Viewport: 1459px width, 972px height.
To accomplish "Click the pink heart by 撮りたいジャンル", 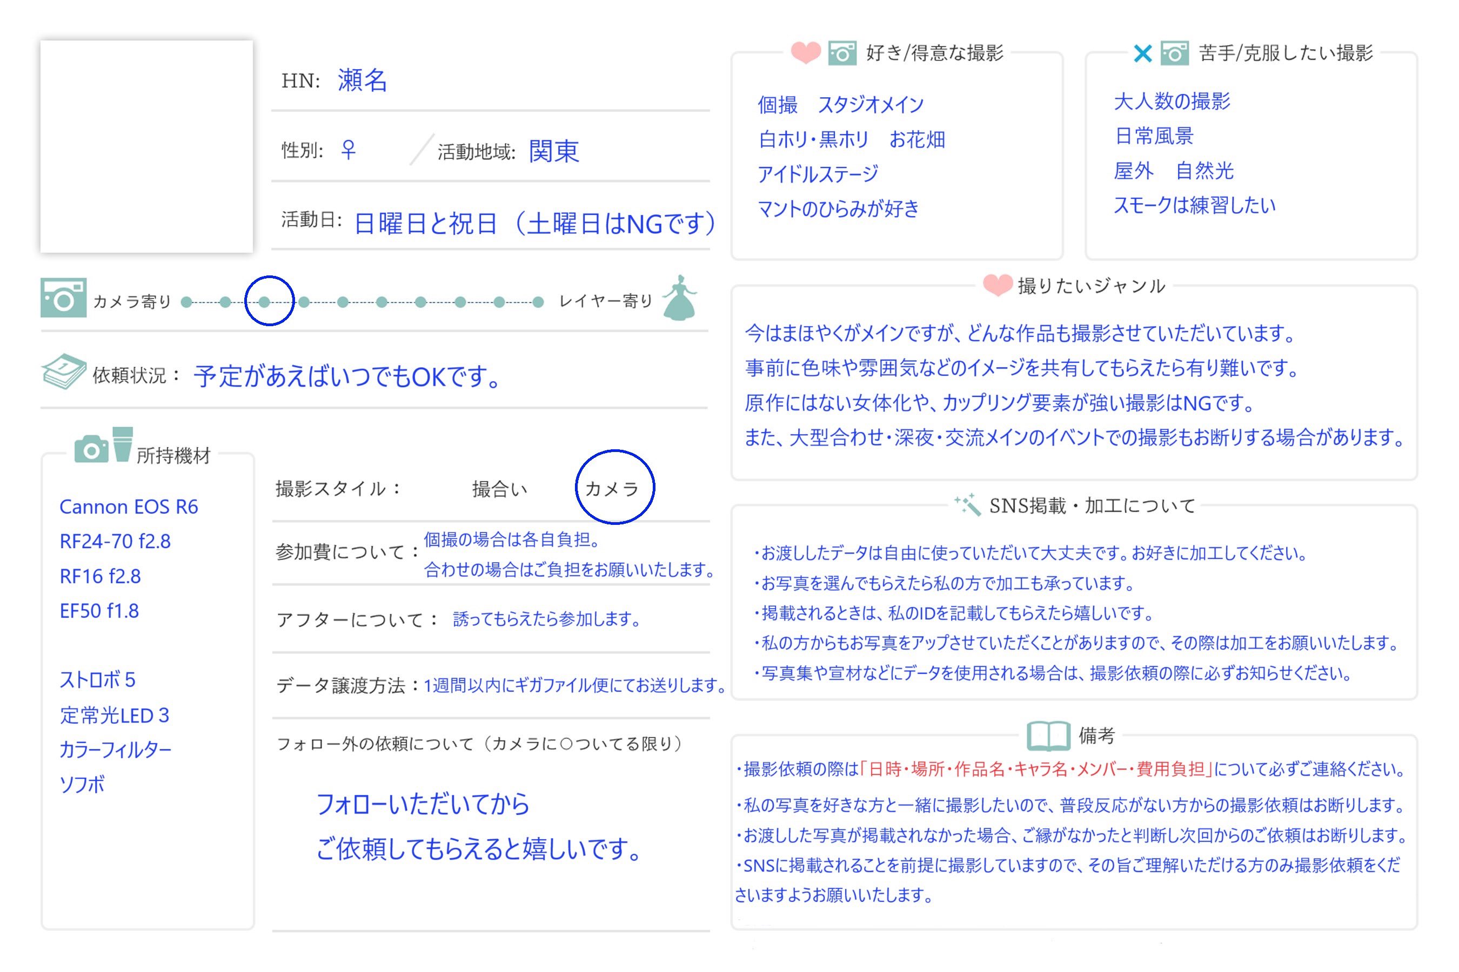I will click(998, 285).
